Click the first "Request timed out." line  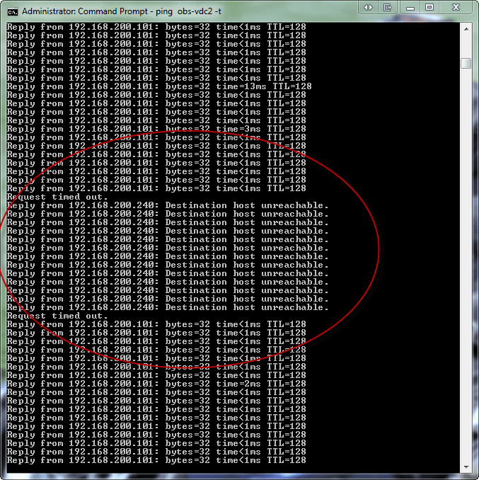[57, 197]
